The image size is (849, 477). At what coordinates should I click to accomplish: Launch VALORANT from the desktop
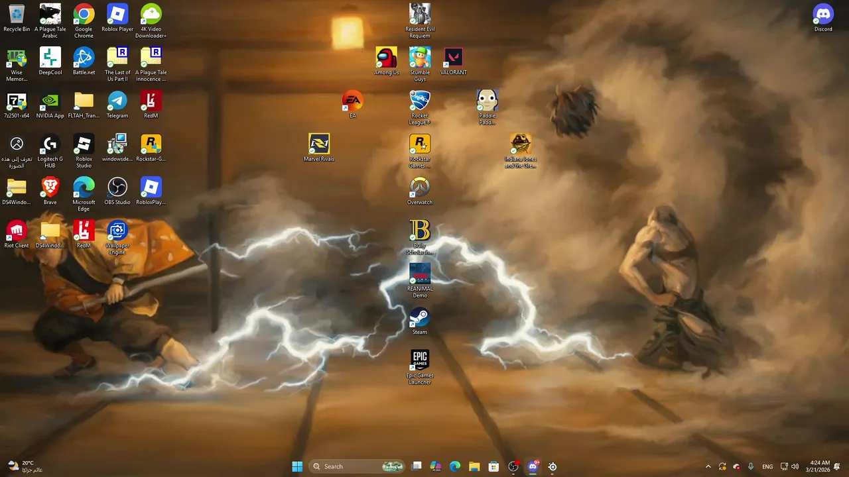click(454, 61)
